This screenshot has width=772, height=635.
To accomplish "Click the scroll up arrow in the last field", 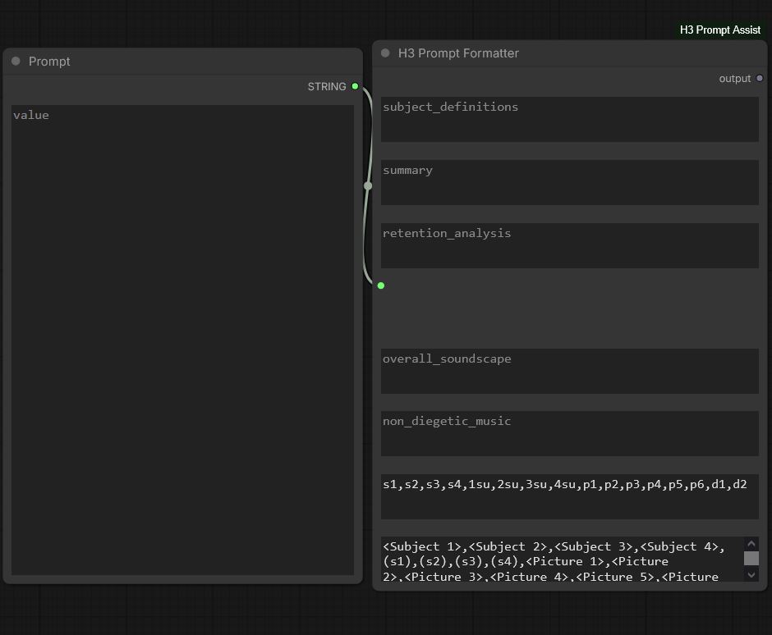I will 751,543.
